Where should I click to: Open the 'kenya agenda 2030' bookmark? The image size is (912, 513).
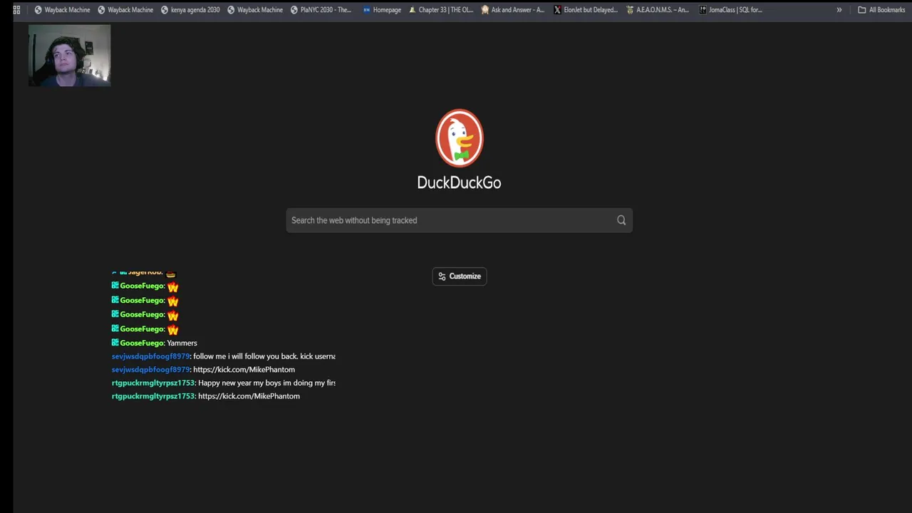[x=190, y=10]
